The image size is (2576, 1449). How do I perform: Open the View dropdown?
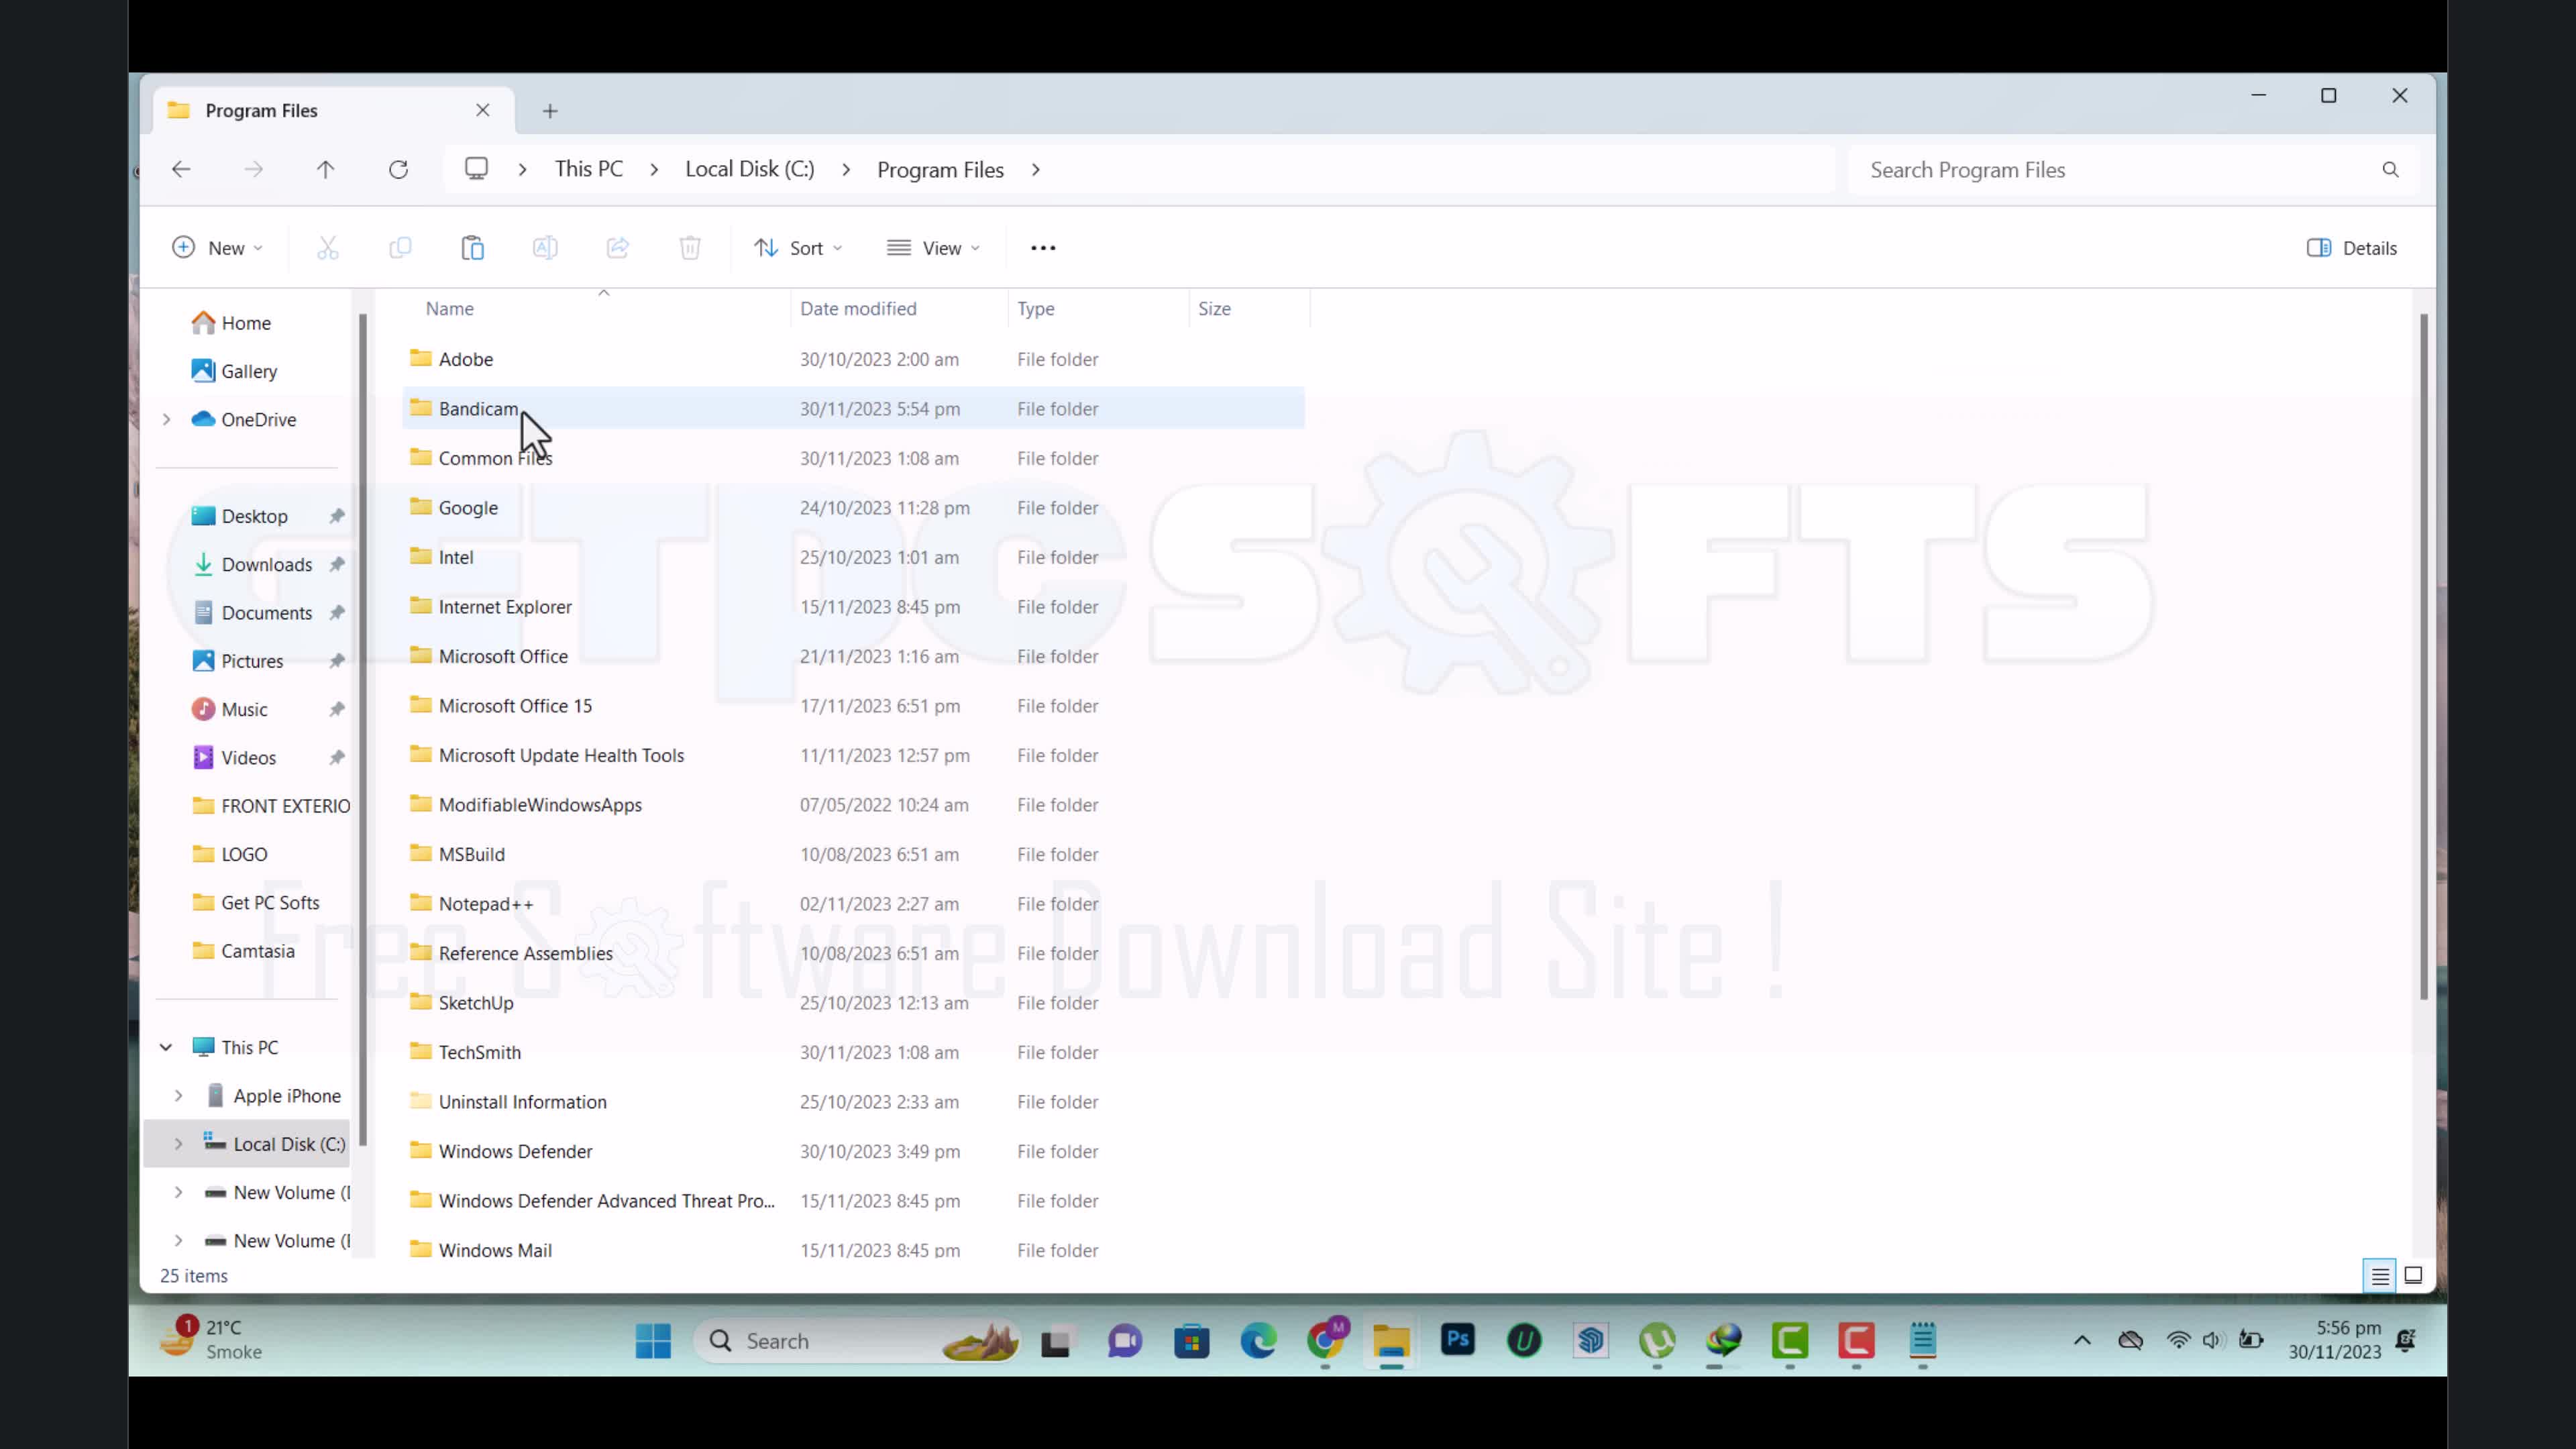pos(934,248)
